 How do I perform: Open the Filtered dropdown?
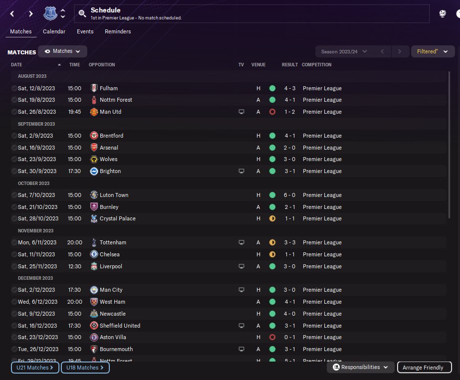433,51
